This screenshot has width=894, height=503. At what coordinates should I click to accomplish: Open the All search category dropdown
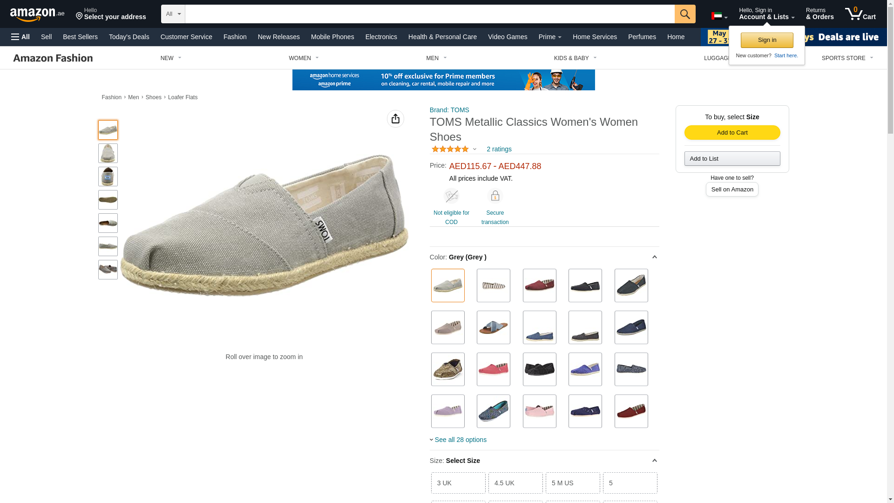[x=173, y=14]
